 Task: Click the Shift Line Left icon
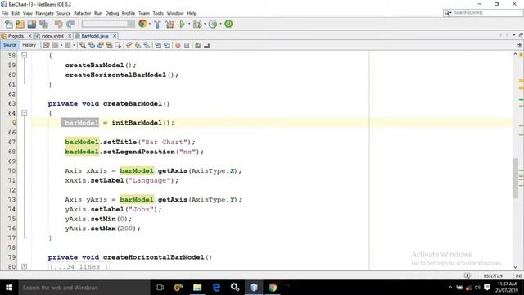pos(158,45)
